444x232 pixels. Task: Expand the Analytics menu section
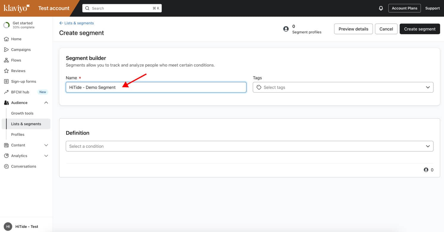tap(46, 156)
